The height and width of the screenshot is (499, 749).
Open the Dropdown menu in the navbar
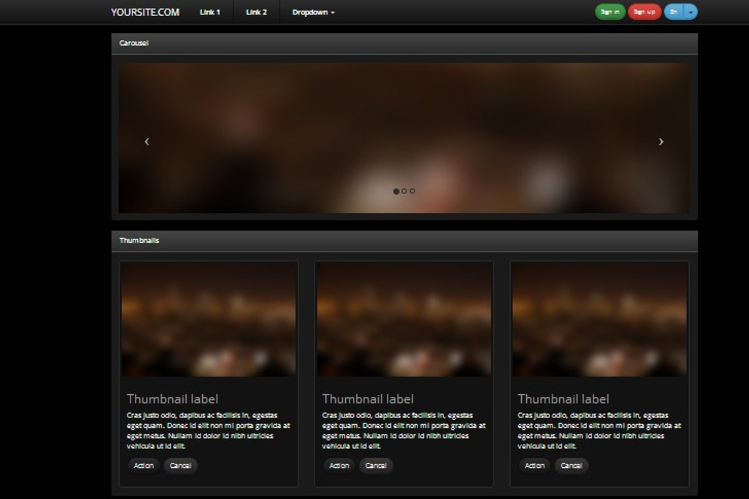313,12
